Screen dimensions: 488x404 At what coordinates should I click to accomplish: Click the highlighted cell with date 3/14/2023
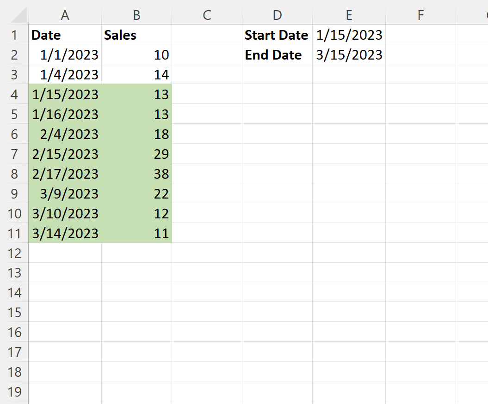65,233
